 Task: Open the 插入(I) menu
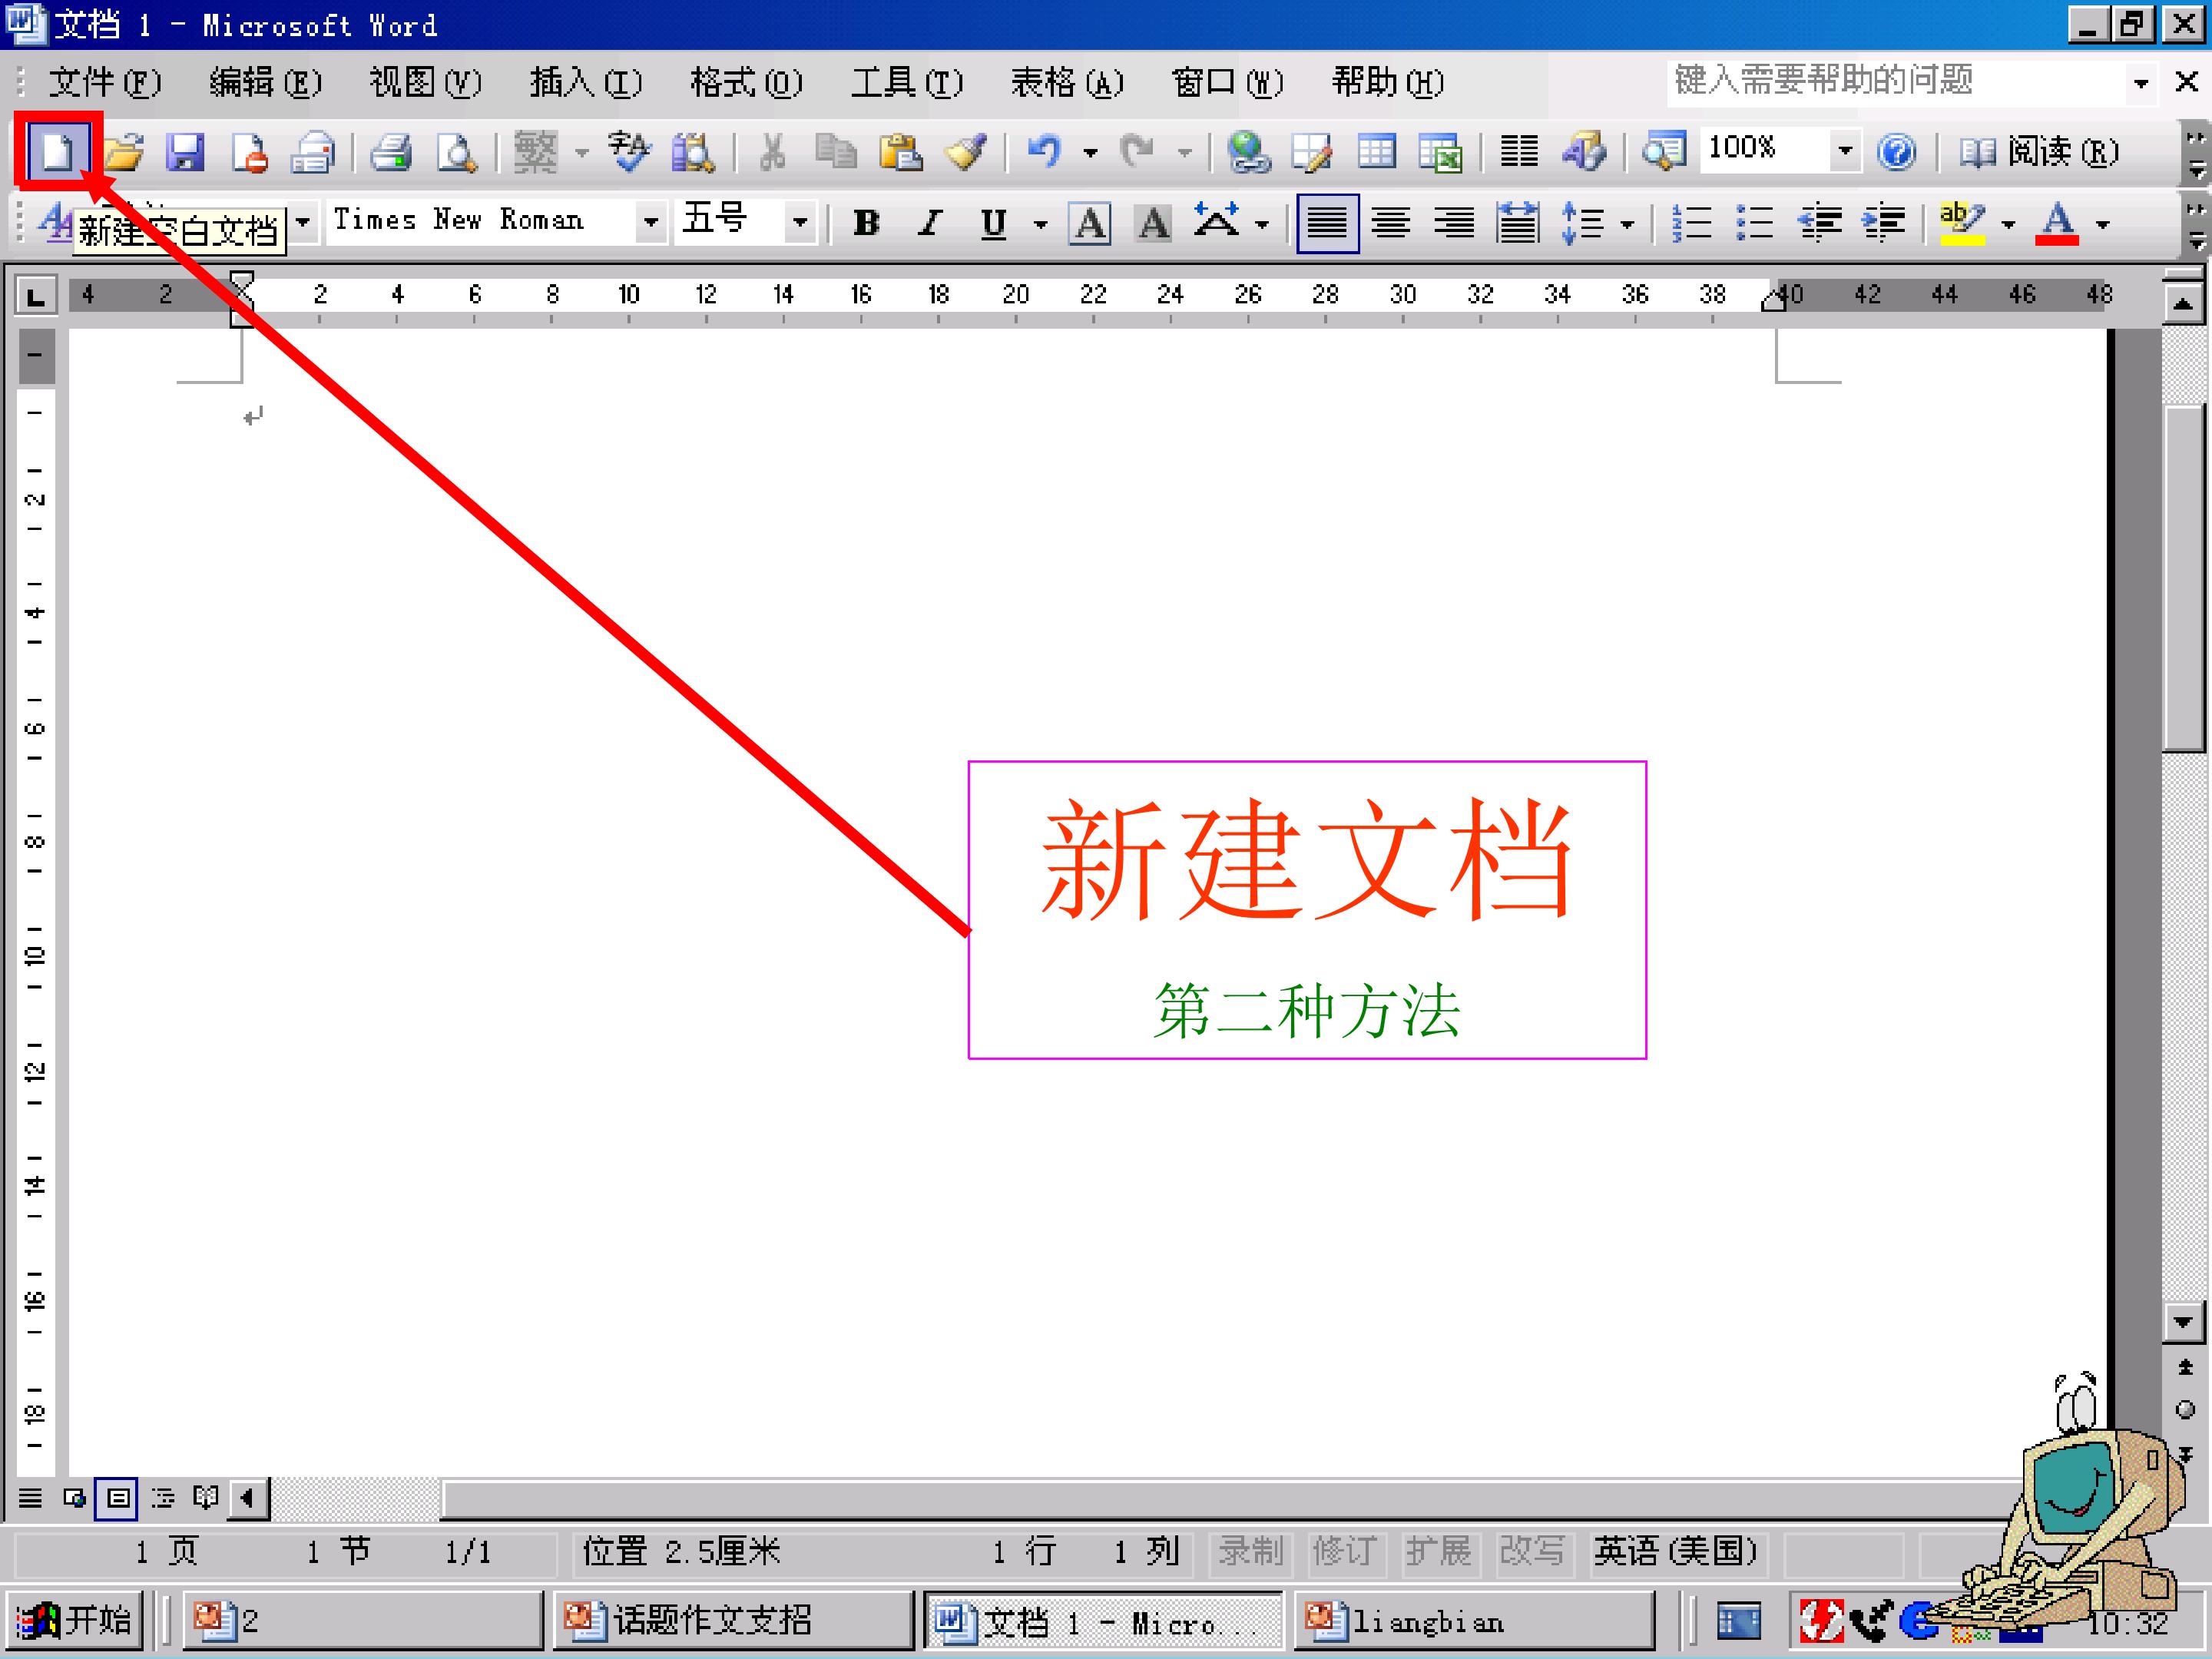(586, 82)
